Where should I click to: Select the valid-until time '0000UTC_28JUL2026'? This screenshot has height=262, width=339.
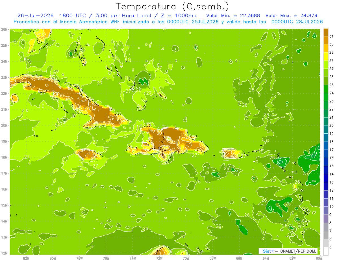(x=297, y=21)
